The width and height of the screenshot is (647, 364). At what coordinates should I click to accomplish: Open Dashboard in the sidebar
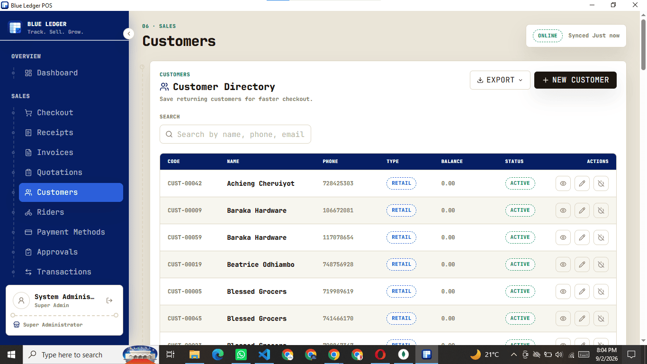tap(71, 73)
